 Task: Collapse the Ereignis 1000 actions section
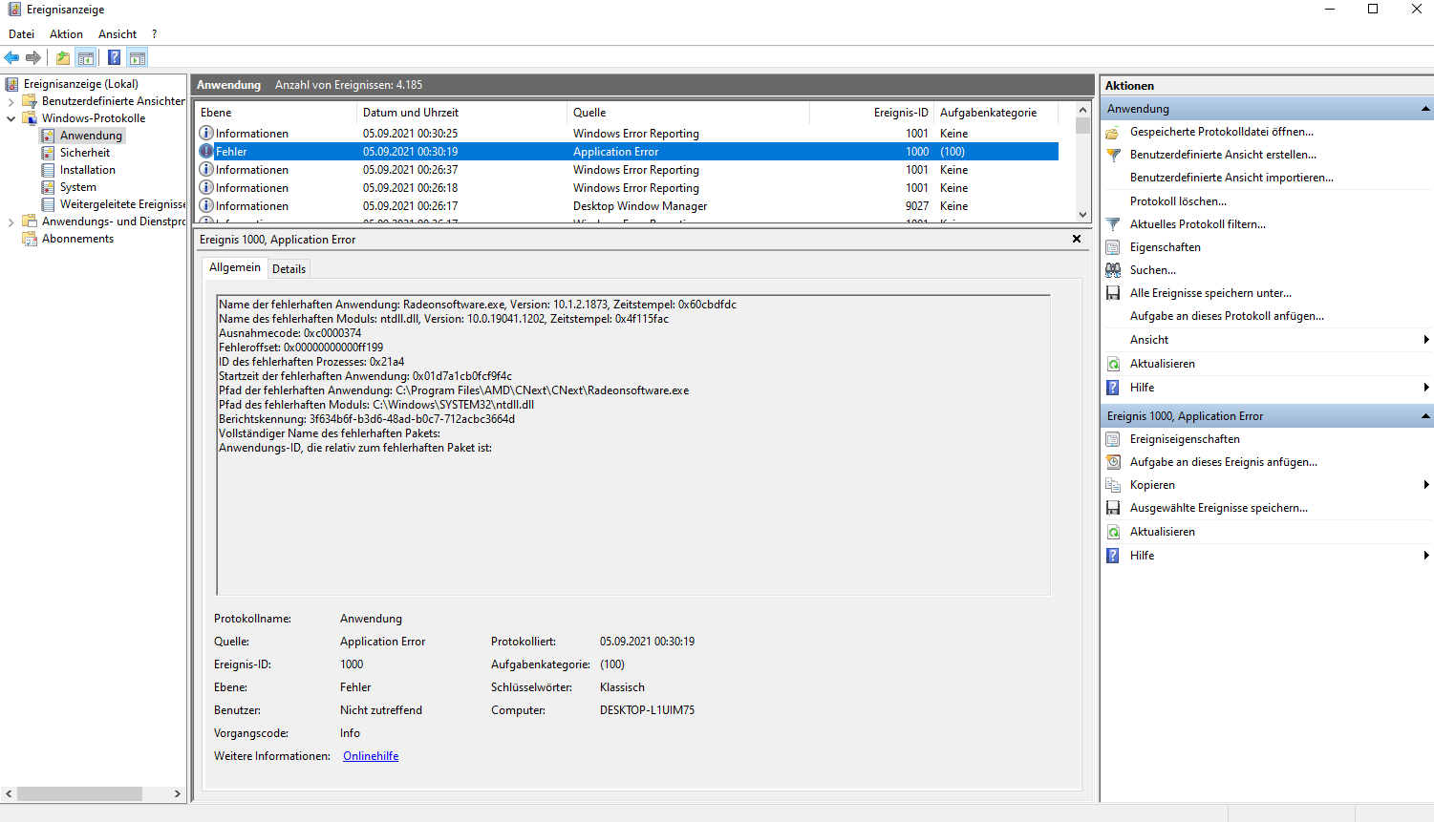(1425, 416)
